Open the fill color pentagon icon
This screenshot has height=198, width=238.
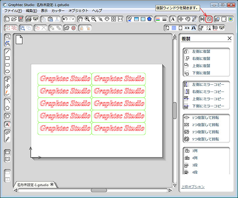pos(149,19)
